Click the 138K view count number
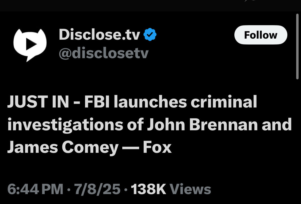 (x=148, y=189)
